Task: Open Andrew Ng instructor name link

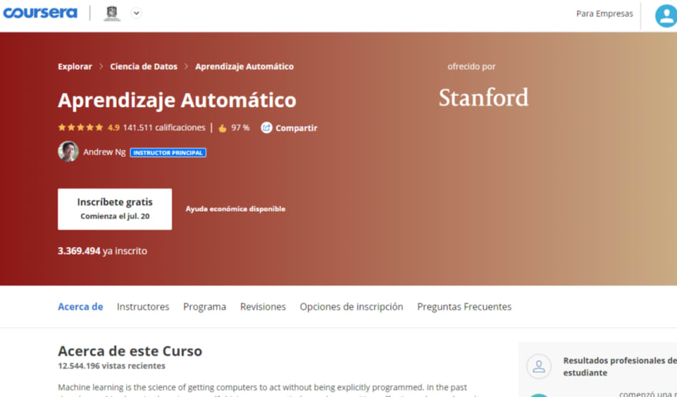Action: coord(105,152)
